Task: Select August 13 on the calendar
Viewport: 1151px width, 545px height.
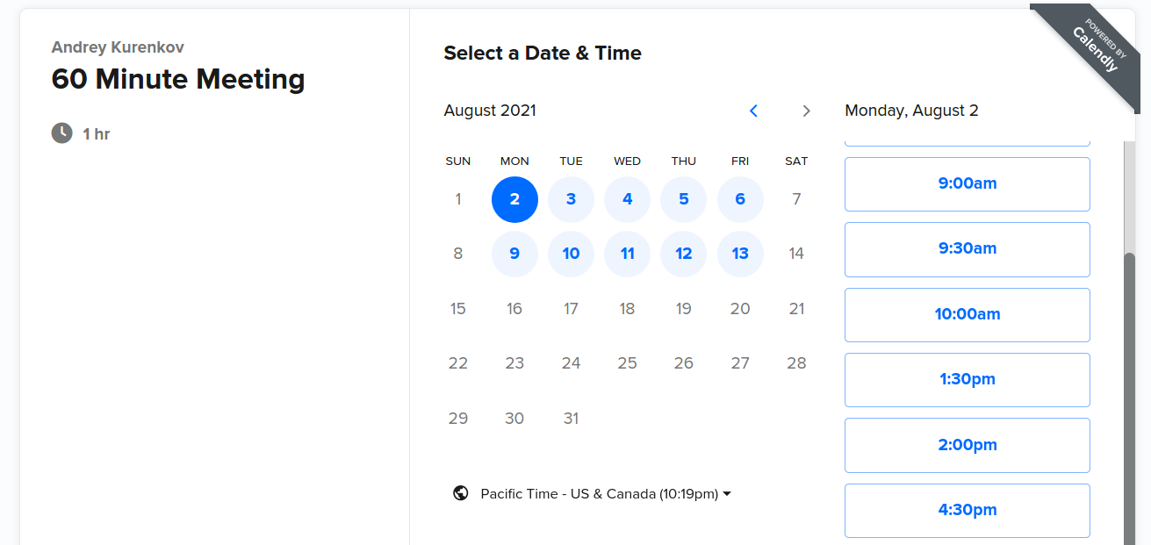Action: tap(740, 254)
